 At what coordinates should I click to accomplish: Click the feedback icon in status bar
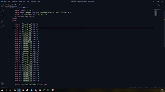coord(160,87)
